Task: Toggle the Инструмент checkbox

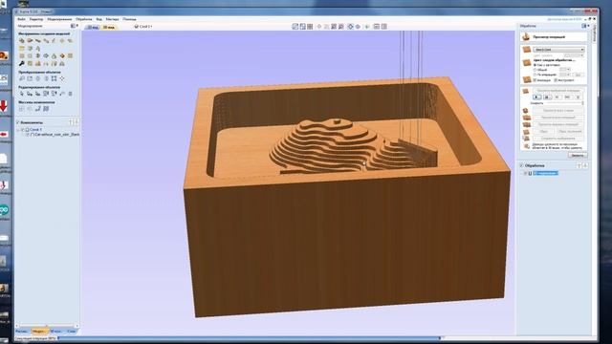Action: coord(556,80)
